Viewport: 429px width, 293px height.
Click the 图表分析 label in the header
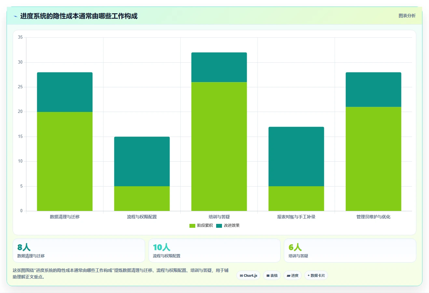click(407, 16)
